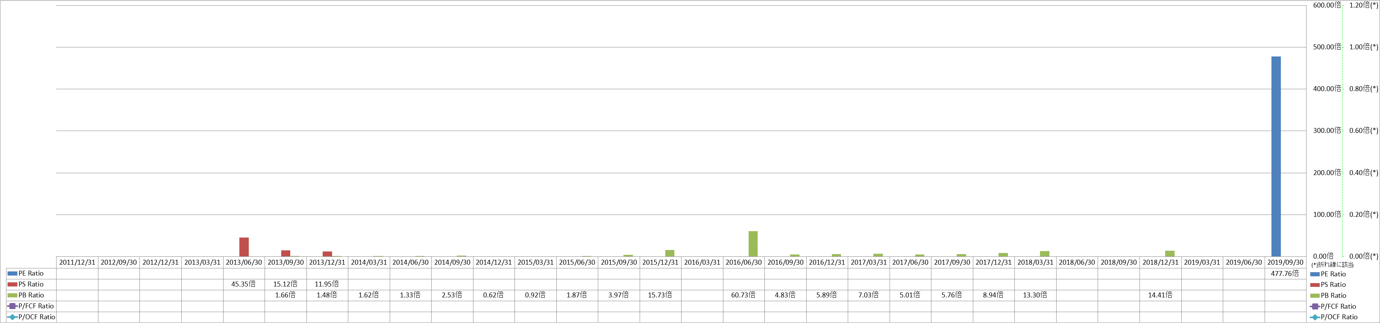
Task: Select the 15.12倍 PS Ratio value
Action: click(285, 284)
